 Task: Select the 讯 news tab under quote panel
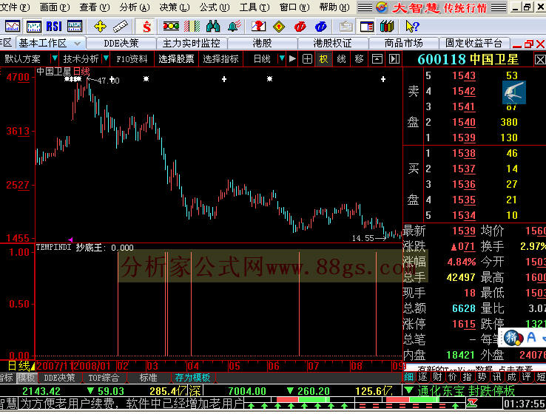point(496,377)
